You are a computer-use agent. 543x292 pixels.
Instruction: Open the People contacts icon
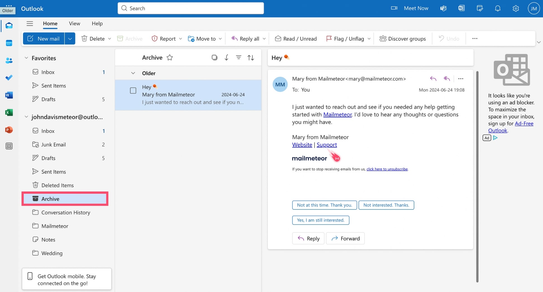pos(9,60)
